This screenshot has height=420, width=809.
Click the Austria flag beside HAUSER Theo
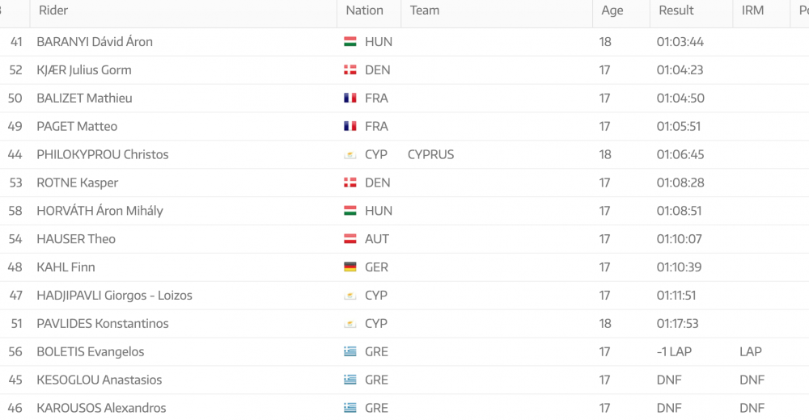point(350,239)
